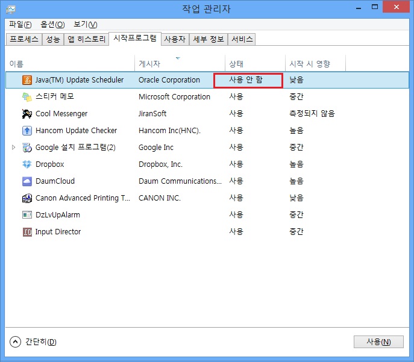This screenshot has width=414, height=362.
Task: Select the Dropbox row name
Action: coord(50,164)
